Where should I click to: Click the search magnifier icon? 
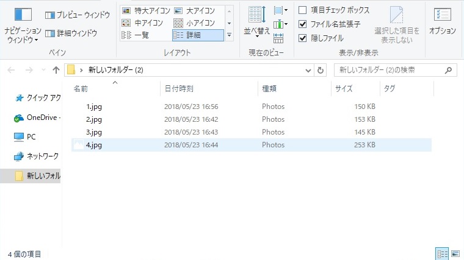coord(448,70)
